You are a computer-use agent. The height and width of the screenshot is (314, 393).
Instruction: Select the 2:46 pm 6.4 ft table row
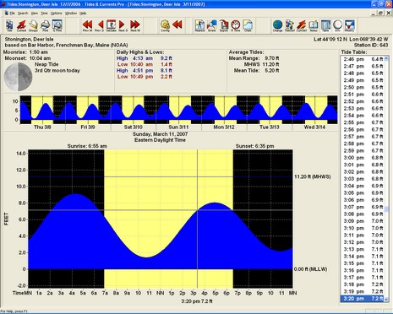(363, 59)
